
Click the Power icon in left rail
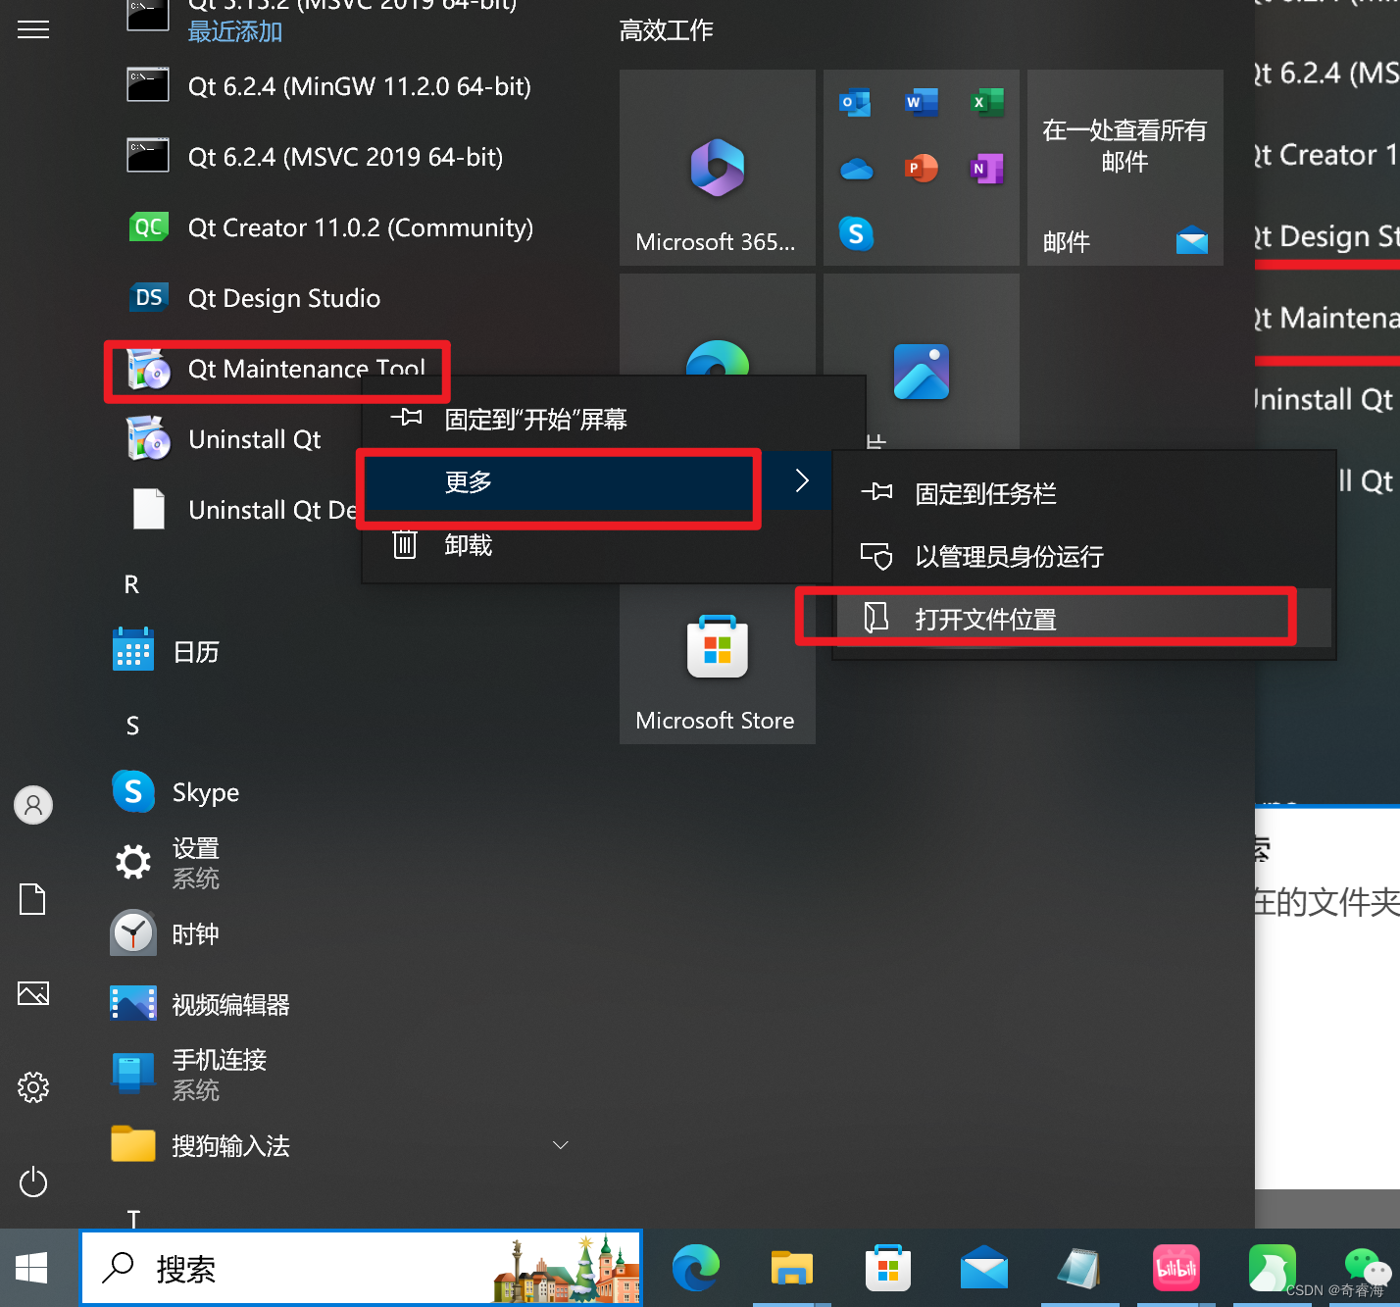click(33, 1181)
